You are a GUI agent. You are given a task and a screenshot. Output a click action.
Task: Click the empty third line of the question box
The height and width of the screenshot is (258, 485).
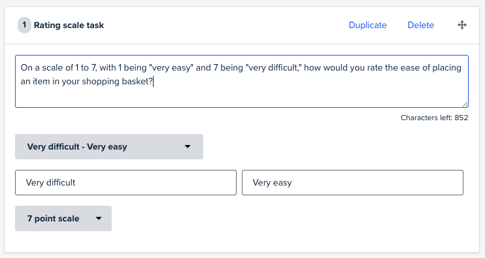point(242,95)
